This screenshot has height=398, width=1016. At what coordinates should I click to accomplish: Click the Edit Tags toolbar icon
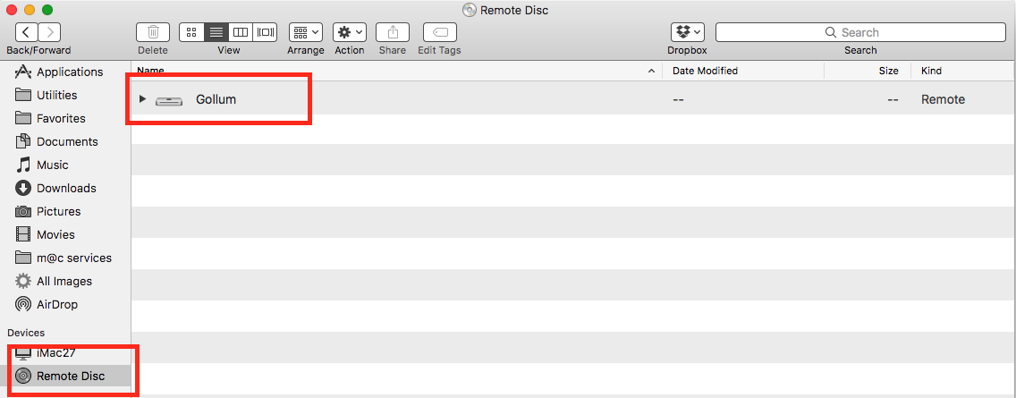tap(440, 32)
